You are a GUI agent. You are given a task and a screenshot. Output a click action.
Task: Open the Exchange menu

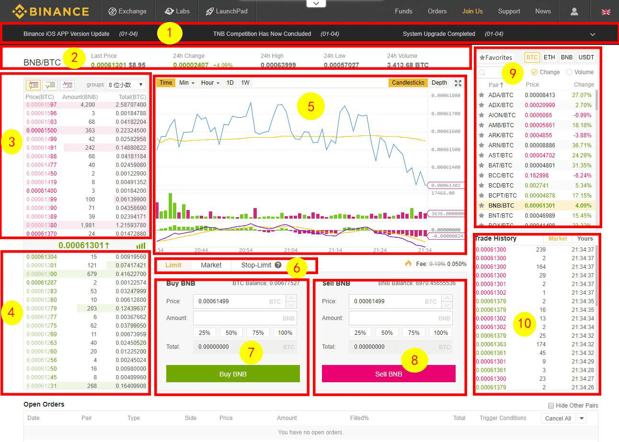(127, 11)
